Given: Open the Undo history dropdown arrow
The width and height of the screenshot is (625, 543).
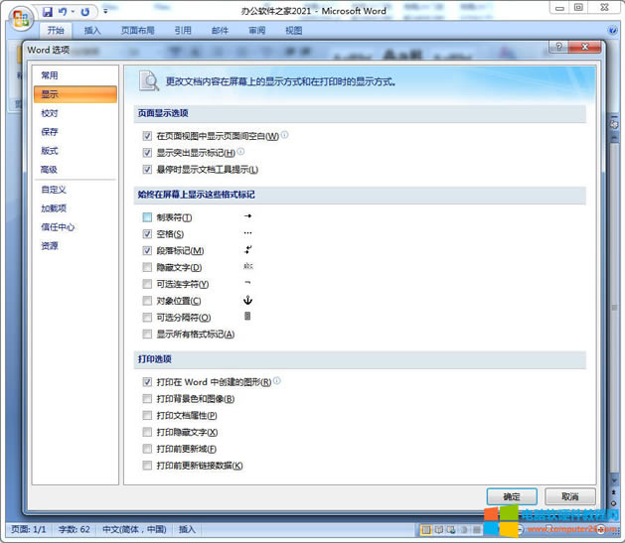Looking at the screenshot, I should pos(72,12).
